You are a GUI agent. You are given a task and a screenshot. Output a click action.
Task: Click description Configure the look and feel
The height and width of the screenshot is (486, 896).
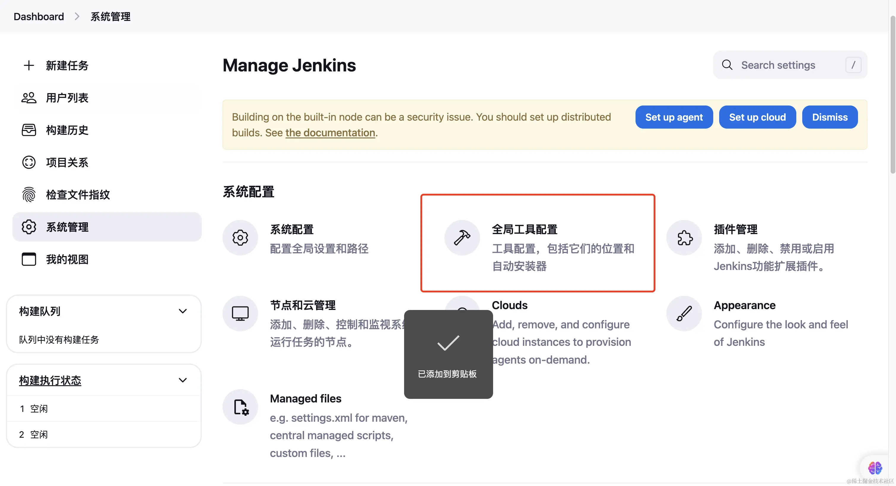[781, 333]
